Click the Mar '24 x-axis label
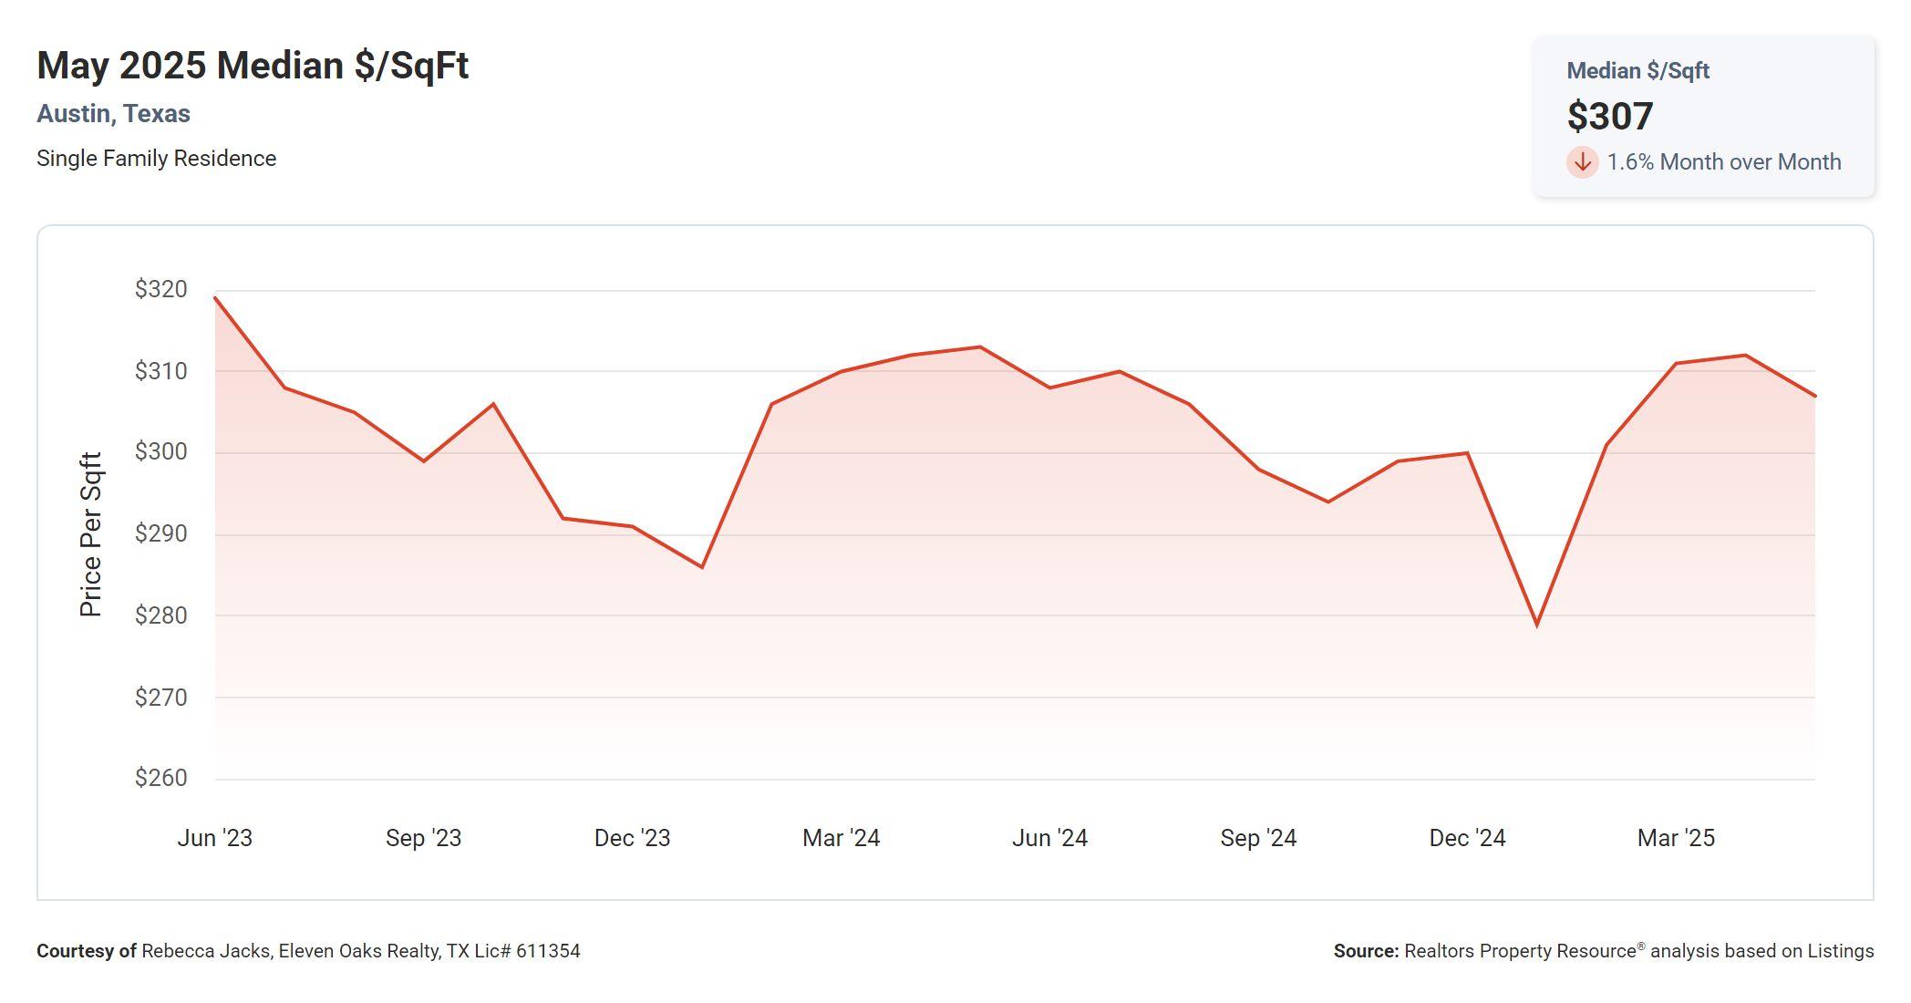 pos(841,838)
